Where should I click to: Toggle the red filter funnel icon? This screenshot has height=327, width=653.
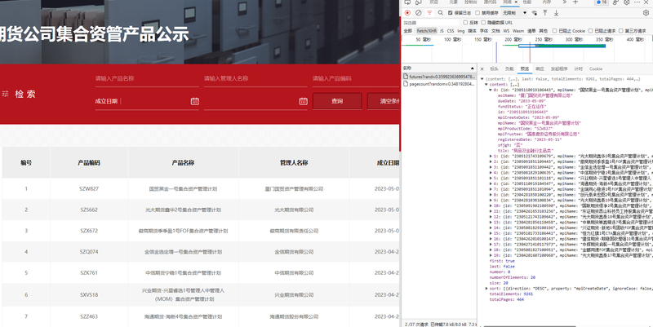pyautogui.click(x=429, y=13)
